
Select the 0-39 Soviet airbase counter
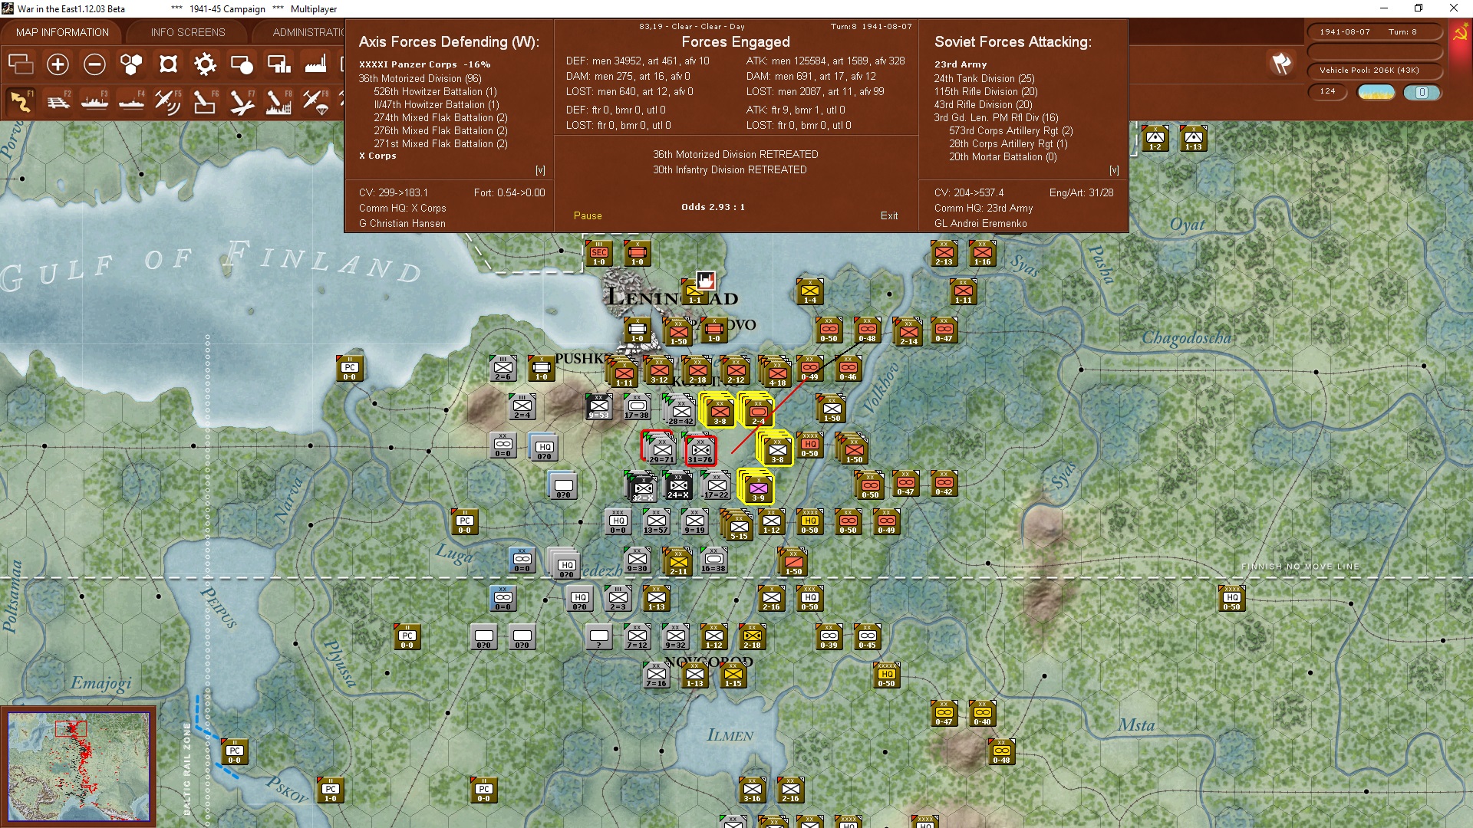(829, 638)
